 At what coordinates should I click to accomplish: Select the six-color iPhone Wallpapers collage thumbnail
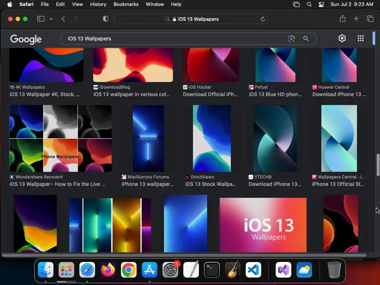click(x=60, y=138)
